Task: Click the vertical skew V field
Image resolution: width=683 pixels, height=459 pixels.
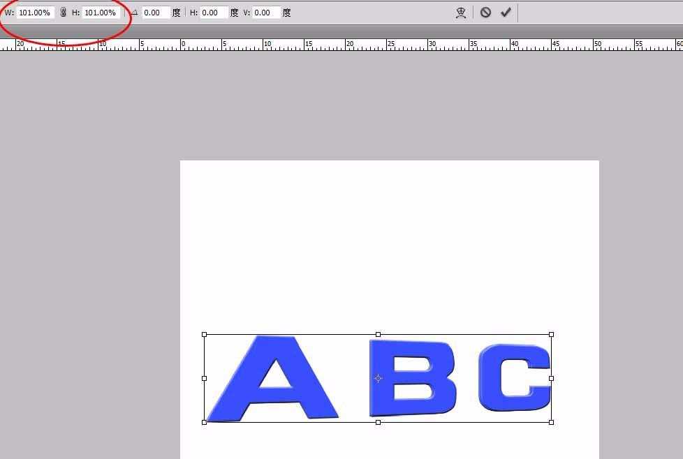Action: (x=266, y=12)
